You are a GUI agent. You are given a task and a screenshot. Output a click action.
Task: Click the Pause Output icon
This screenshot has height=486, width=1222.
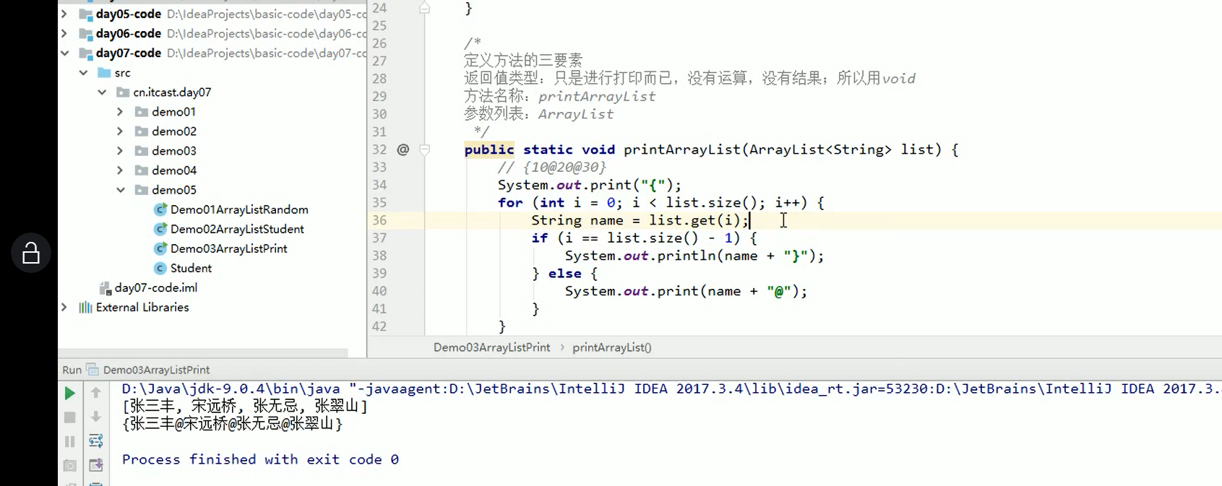tap(69, 441)
